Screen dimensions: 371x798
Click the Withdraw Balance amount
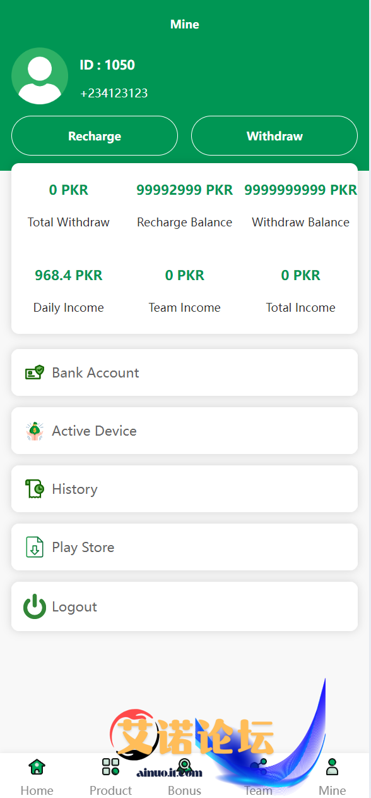tap(300, 190)
